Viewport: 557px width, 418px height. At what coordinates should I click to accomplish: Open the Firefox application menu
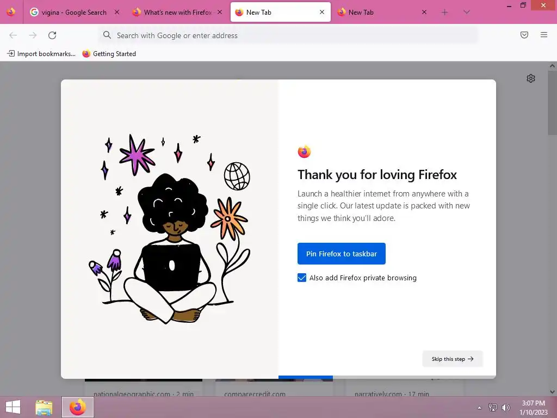[544, 35]
